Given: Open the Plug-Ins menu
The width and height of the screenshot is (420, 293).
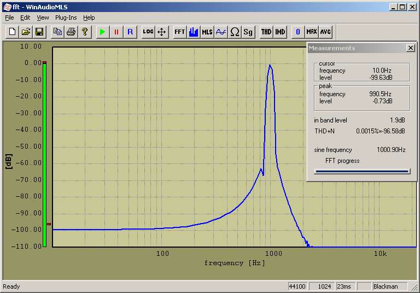Looking at the screenshot, I should click(x=66, y=17).
